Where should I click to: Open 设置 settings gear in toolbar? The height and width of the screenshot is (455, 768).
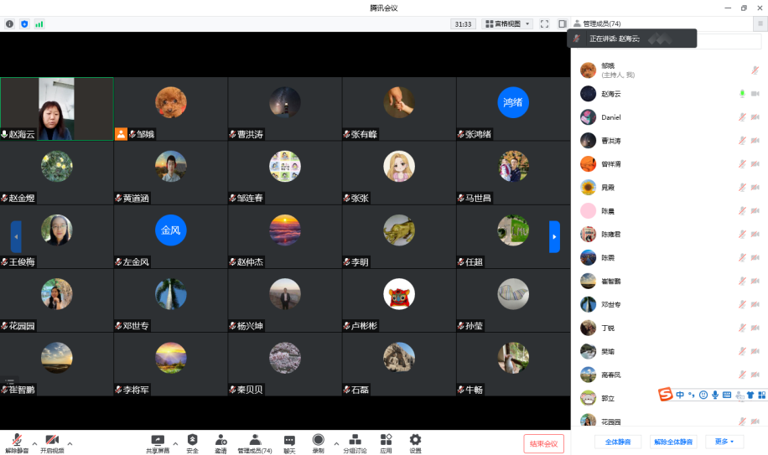(x=415, y=442)
